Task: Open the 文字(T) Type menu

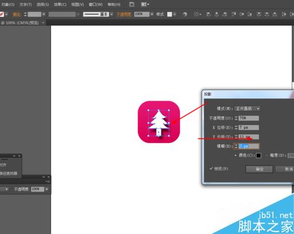Action: pyautogui.click(x=25, y=4)
